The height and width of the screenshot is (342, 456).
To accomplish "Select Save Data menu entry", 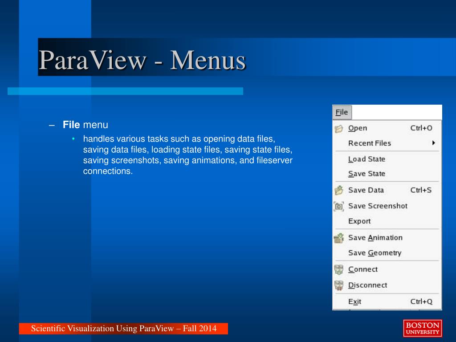I will pyautogui.click(x=387, y=190).
